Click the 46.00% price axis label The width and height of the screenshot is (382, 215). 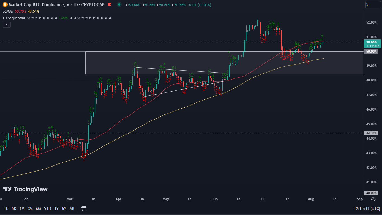click(x=371, y=109)
